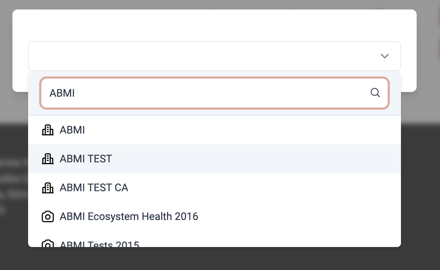The width and height of the screenshot is (440, 270).
Task: Click camera icon for ABMI Tests 2015
Action: (48, 244)
